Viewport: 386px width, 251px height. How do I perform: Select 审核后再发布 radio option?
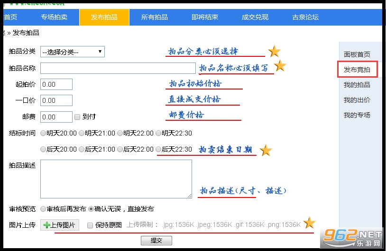43,209
